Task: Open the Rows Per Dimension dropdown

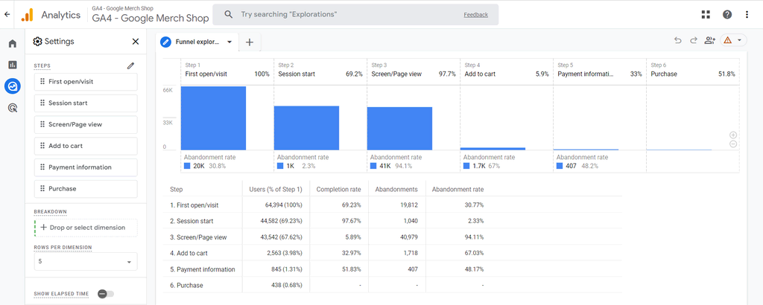Action: point(86,262)
